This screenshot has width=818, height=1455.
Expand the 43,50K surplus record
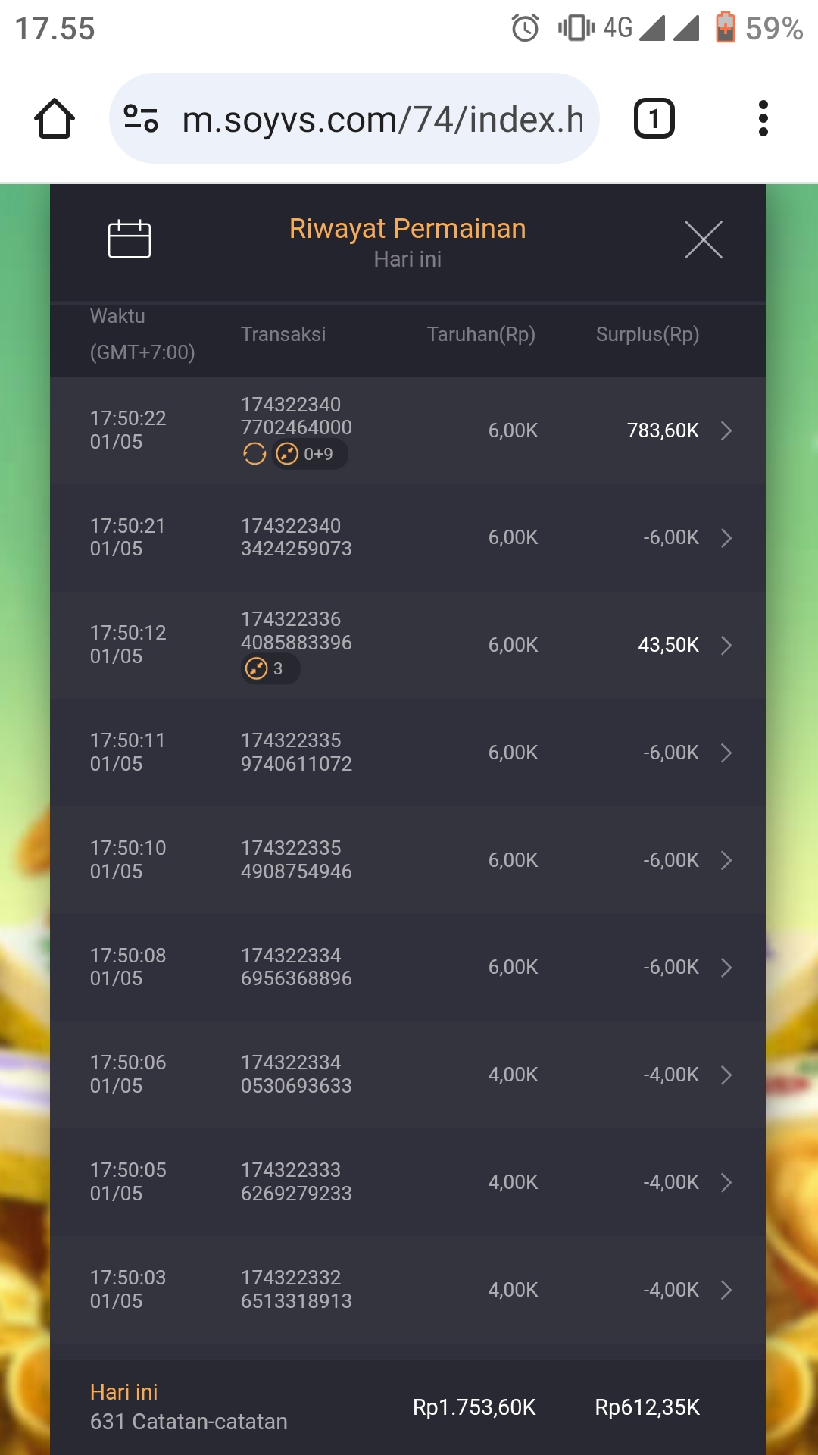point(726,645)
